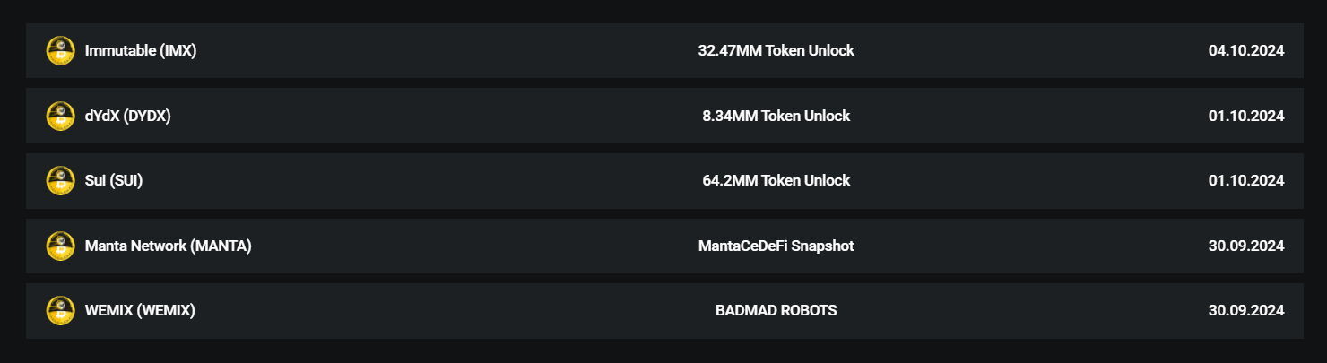Click the coin icon beside Sui (SUI)
Viewport: 1327px width, 363px height.
[x=60, y=181]
